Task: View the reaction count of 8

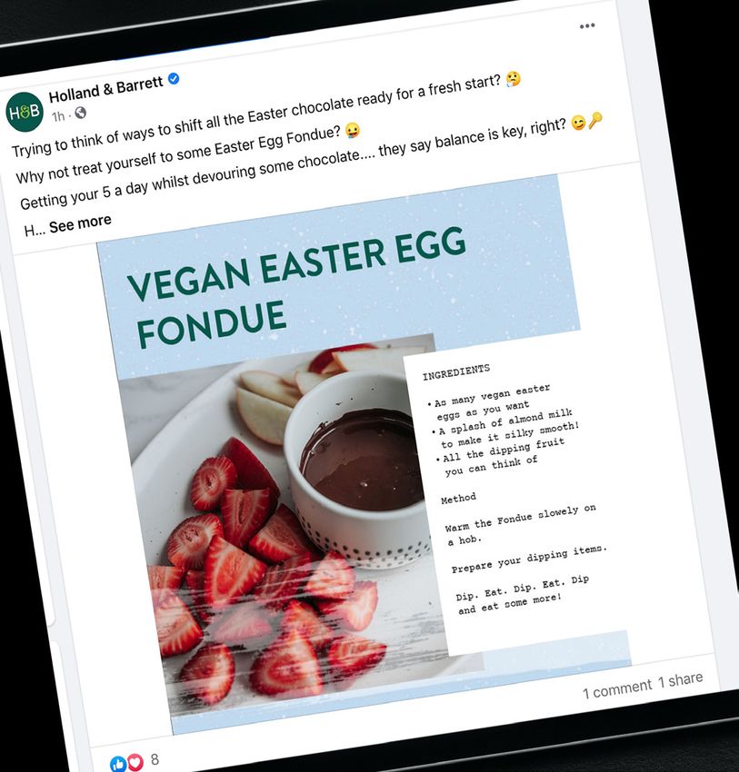Action: tap(155, 759)
